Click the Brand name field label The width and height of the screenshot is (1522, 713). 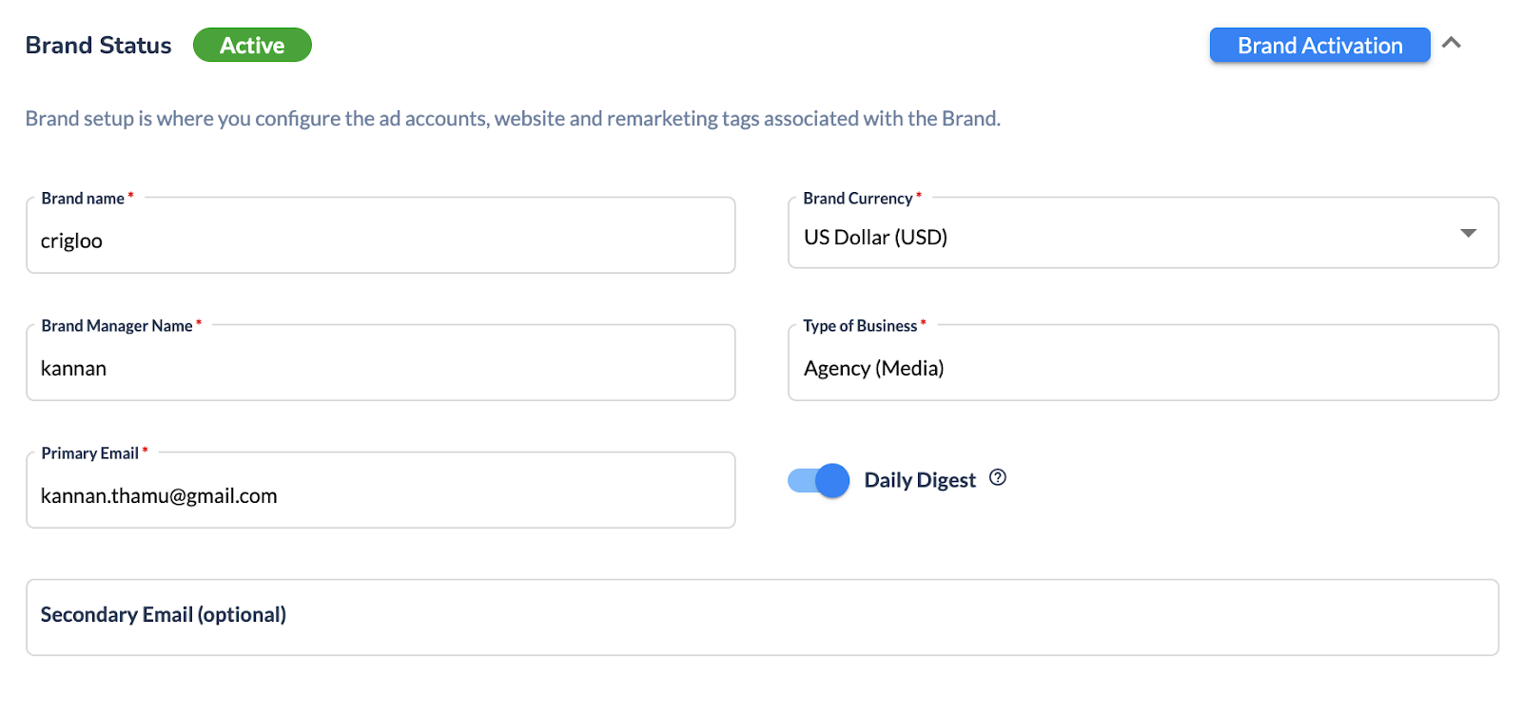[83, 199]
